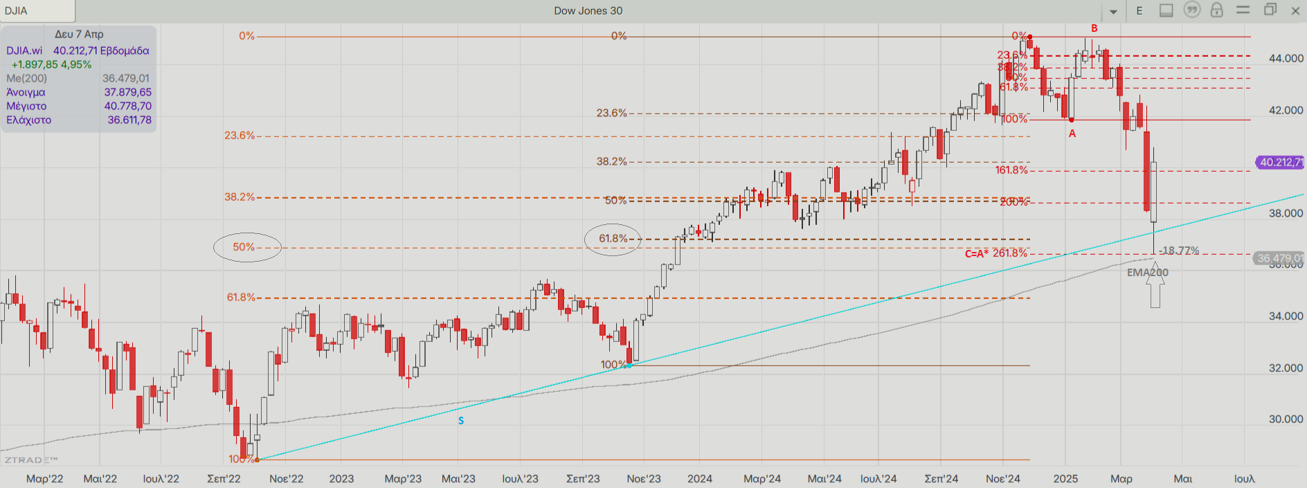Click the 'E' period selector button
This screenshot has width=1307, height=488.
click(1139, 10)
